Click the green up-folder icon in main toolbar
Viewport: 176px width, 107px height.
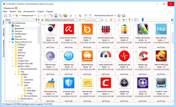pyautogui.click(x=80, y=16)
